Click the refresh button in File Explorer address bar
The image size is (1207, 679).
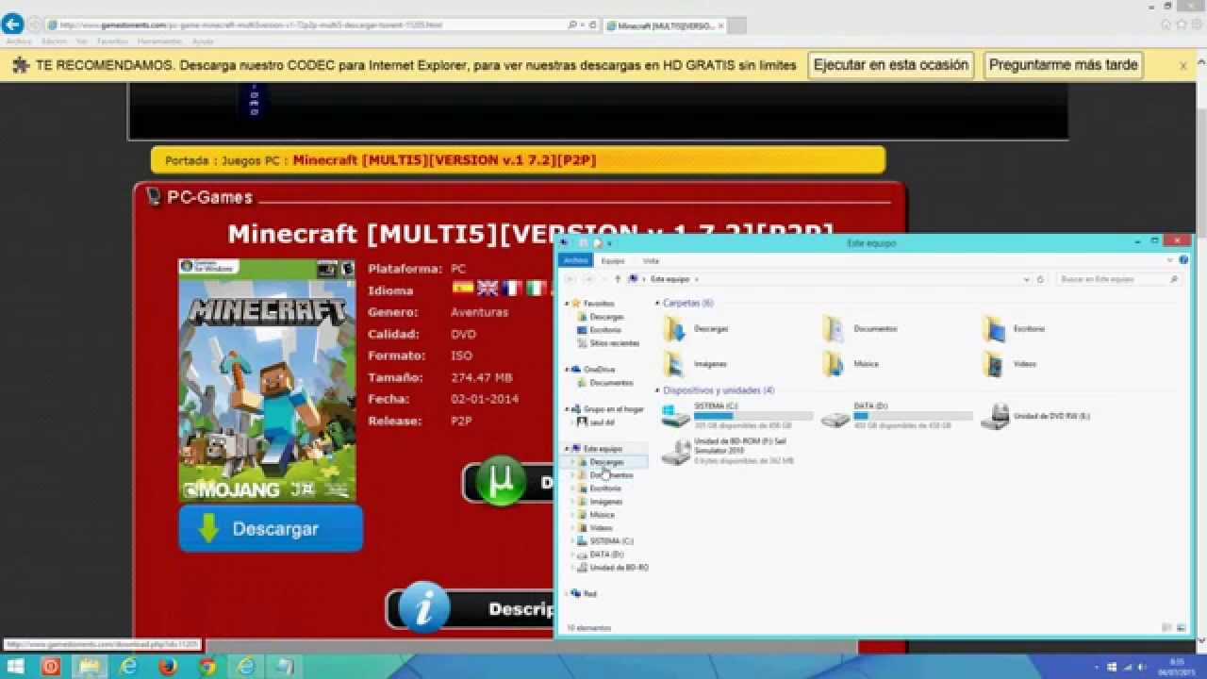click(1040, 279)
